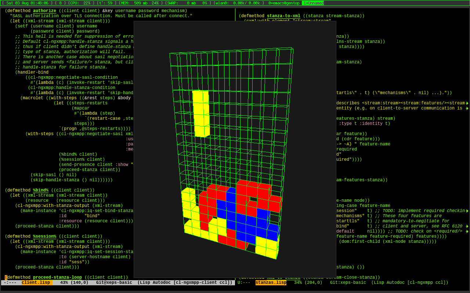Click the %session% method name
The image size is (470, 293).
pyautogui.click(x=44, y=237)
